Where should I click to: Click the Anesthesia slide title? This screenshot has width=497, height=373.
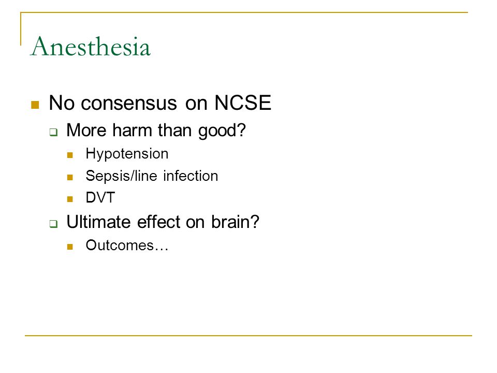coord(90,47)
